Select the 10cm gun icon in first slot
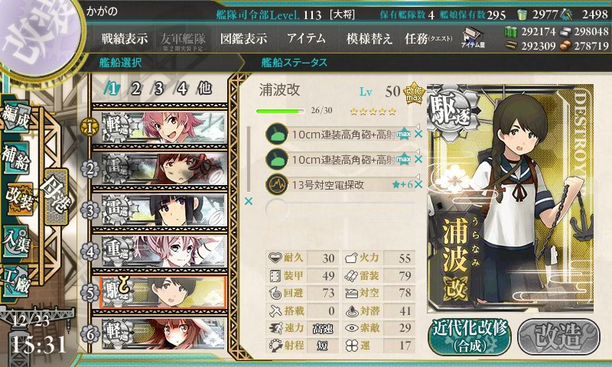This screenshot has width=612, height=367. tap(277, 134)
